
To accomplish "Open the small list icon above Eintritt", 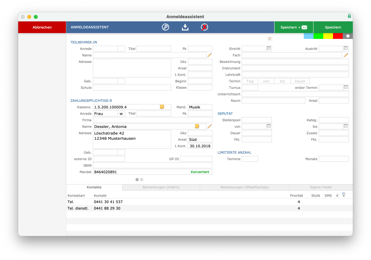I will [270, 39].
